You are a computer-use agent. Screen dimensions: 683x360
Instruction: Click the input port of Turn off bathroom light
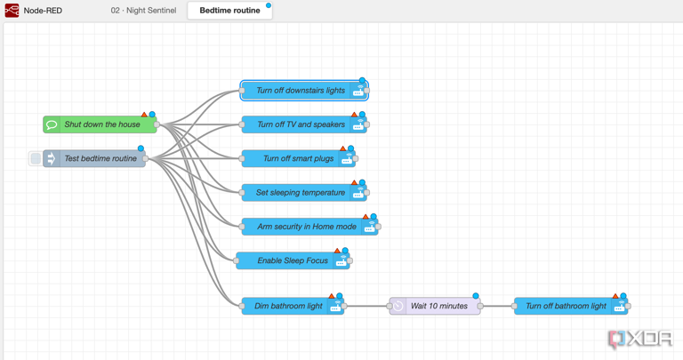pyautogui.click(x=514, y=306)
